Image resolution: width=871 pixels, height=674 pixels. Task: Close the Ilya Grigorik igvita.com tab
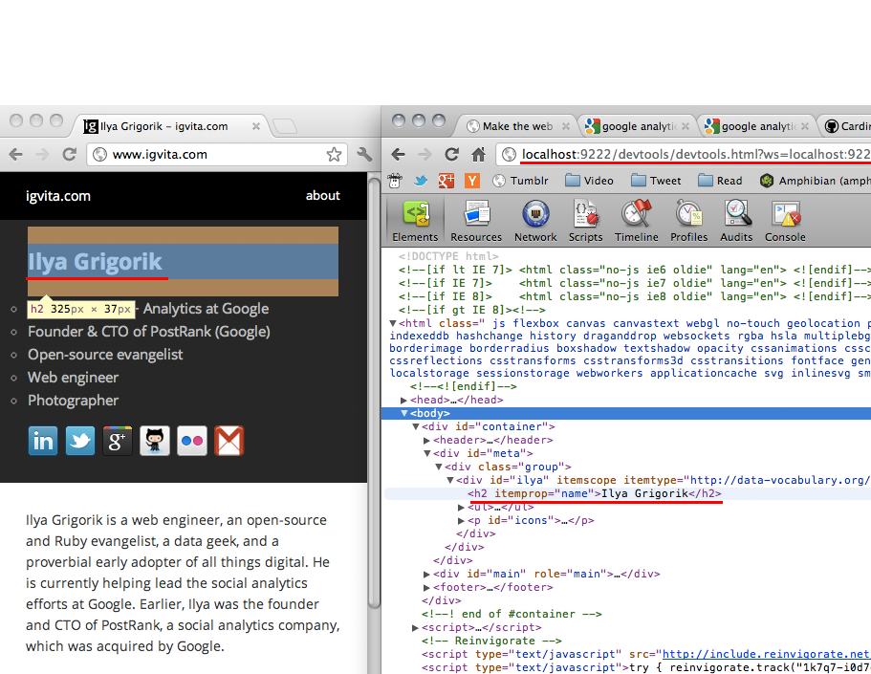[256, 126]
